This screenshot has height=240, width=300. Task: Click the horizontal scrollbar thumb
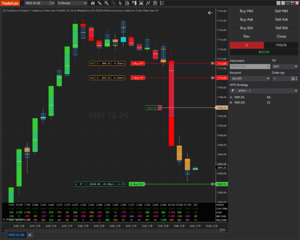pyautogui.click(x=222, y=230)
